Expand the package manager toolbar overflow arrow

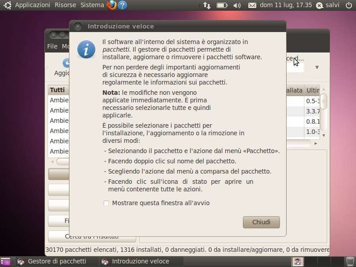pos(317,67)
